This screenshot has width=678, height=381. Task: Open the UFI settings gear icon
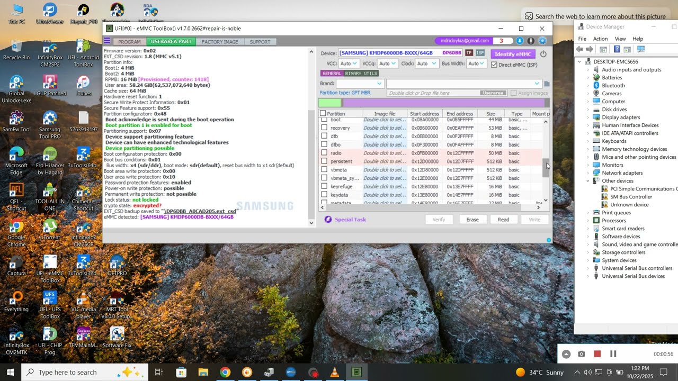pos(542,41)
